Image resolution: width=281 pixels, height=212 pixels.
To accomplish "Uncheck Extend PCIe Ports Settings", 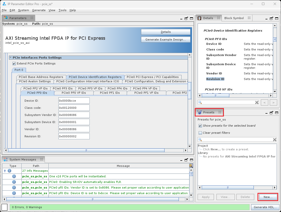I will click(14, 63).
